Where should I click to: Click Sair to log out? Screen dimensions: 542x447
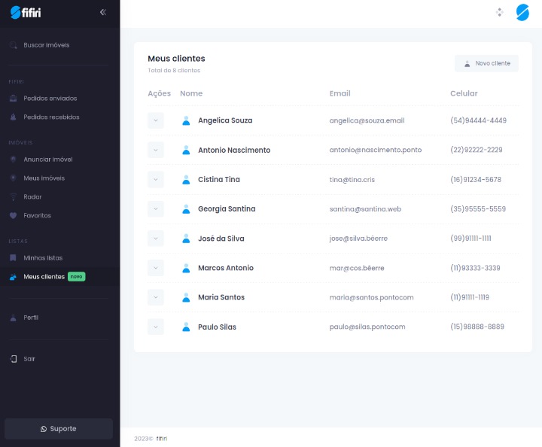[x=29, y=359]
